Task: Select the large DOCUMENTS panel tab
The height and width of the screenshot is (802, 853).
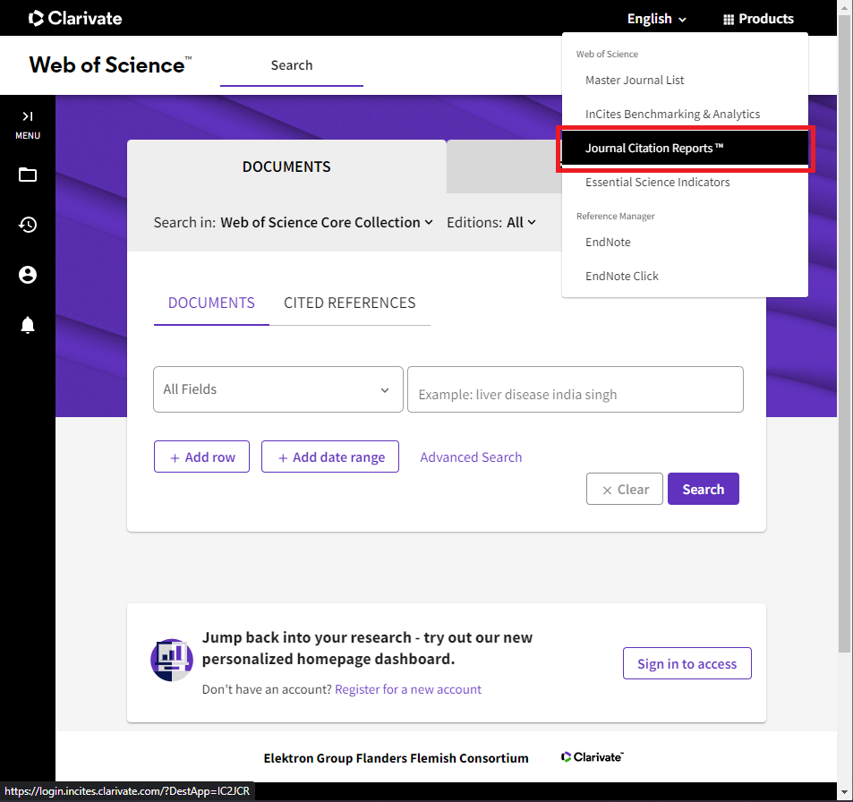Action: (x=286, y=166)
